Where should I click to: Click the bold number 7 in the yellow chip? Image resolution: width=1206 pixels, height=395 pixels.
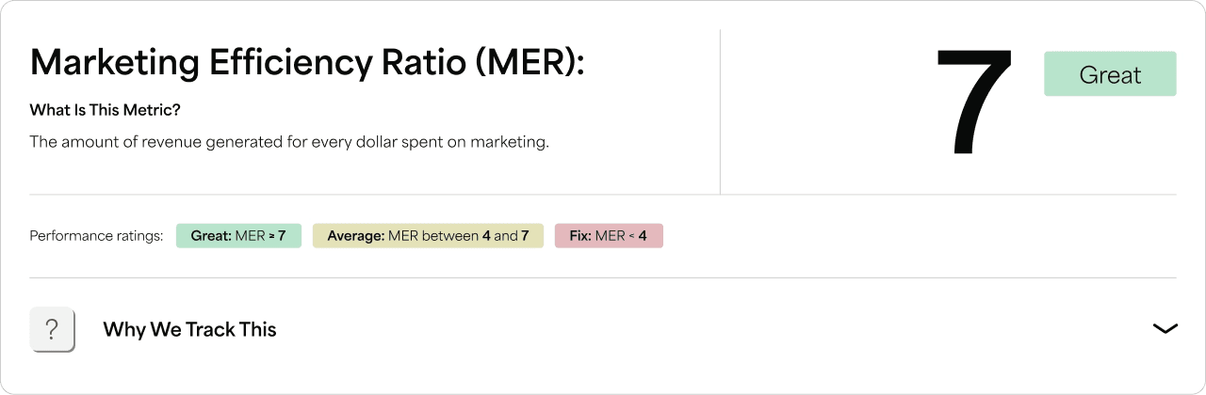[526, 236]
